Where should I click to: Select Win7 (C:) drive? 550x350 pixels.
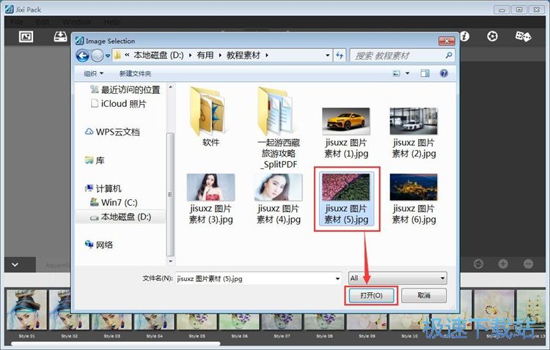point(114,203)
